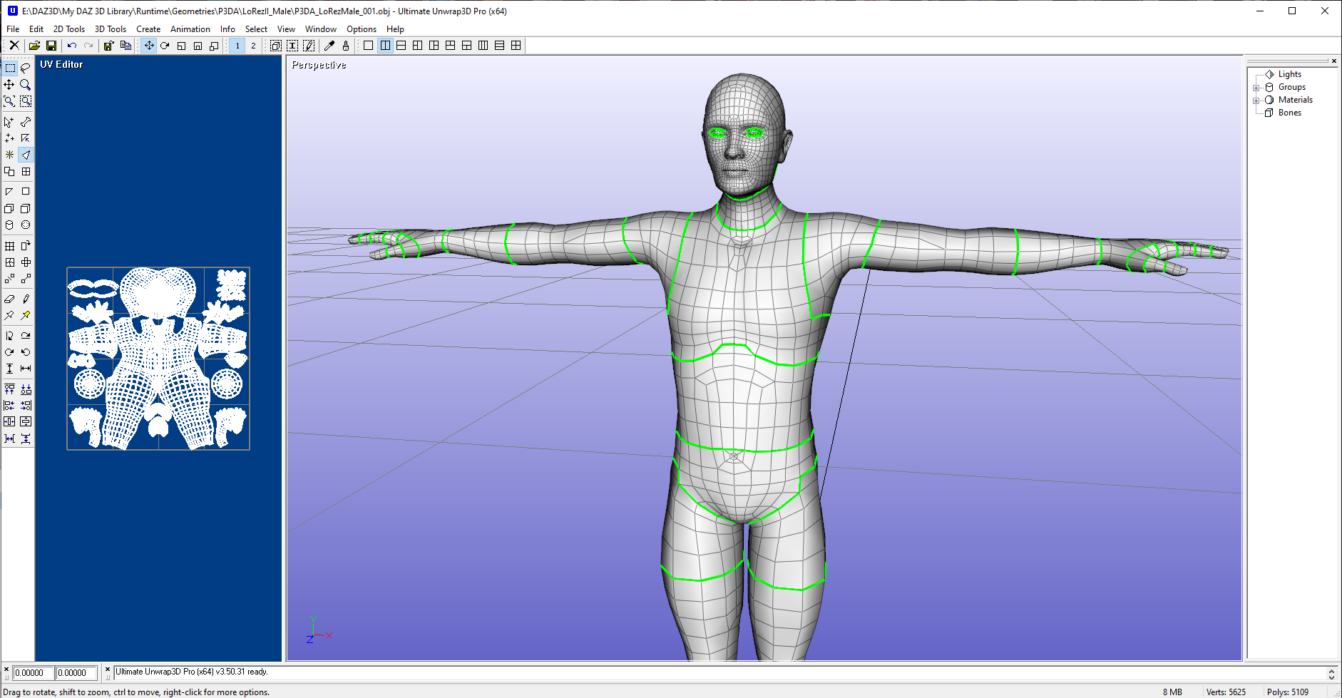Screen dimensions: 1342x698
Task: Click the yellow pin tool
Action: [x=26, y=316]
